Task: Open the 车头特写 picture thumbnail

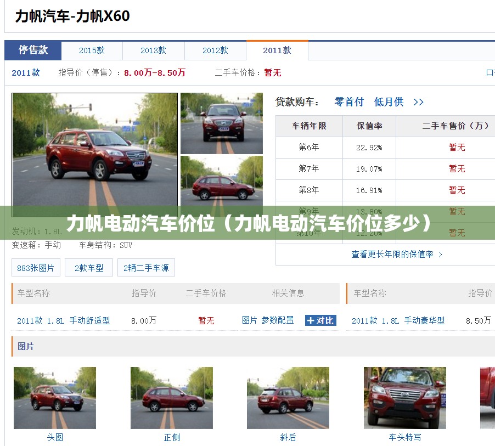Action: point(404,398)
